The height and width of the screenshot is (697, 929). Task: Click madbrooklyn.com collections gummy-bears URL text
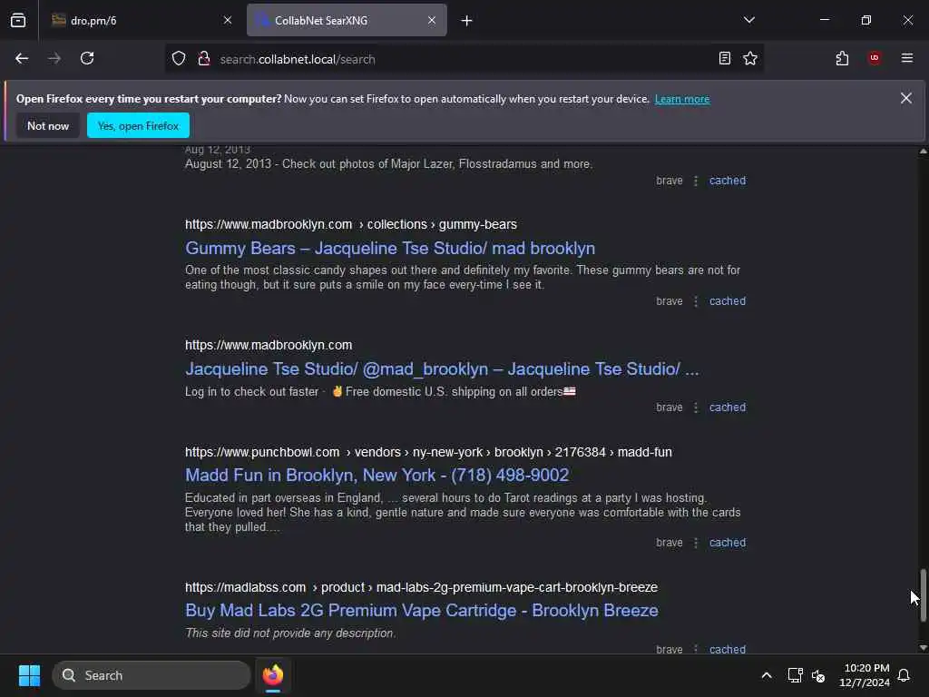pos(351,225)
